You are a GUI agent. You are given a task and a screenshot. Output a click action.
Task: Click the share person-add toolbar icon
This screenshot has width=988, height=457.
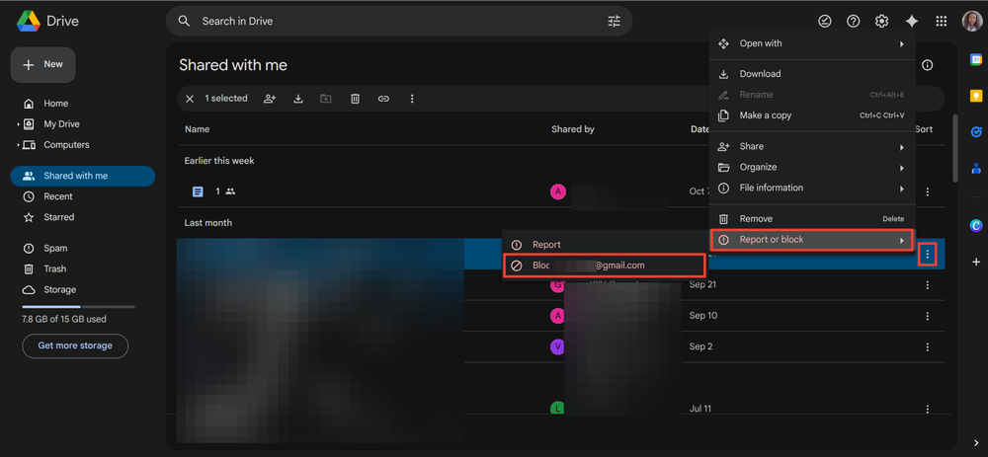pyautogui.click(x=270, y=99)
